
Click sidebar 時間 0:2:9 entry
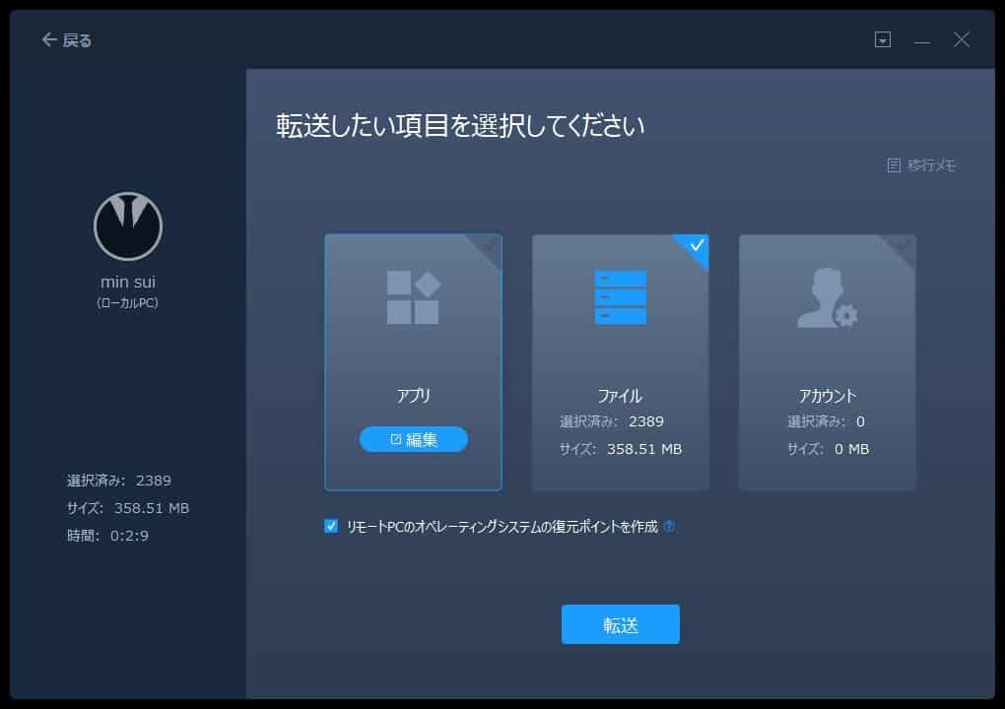[x=107, y=536]
